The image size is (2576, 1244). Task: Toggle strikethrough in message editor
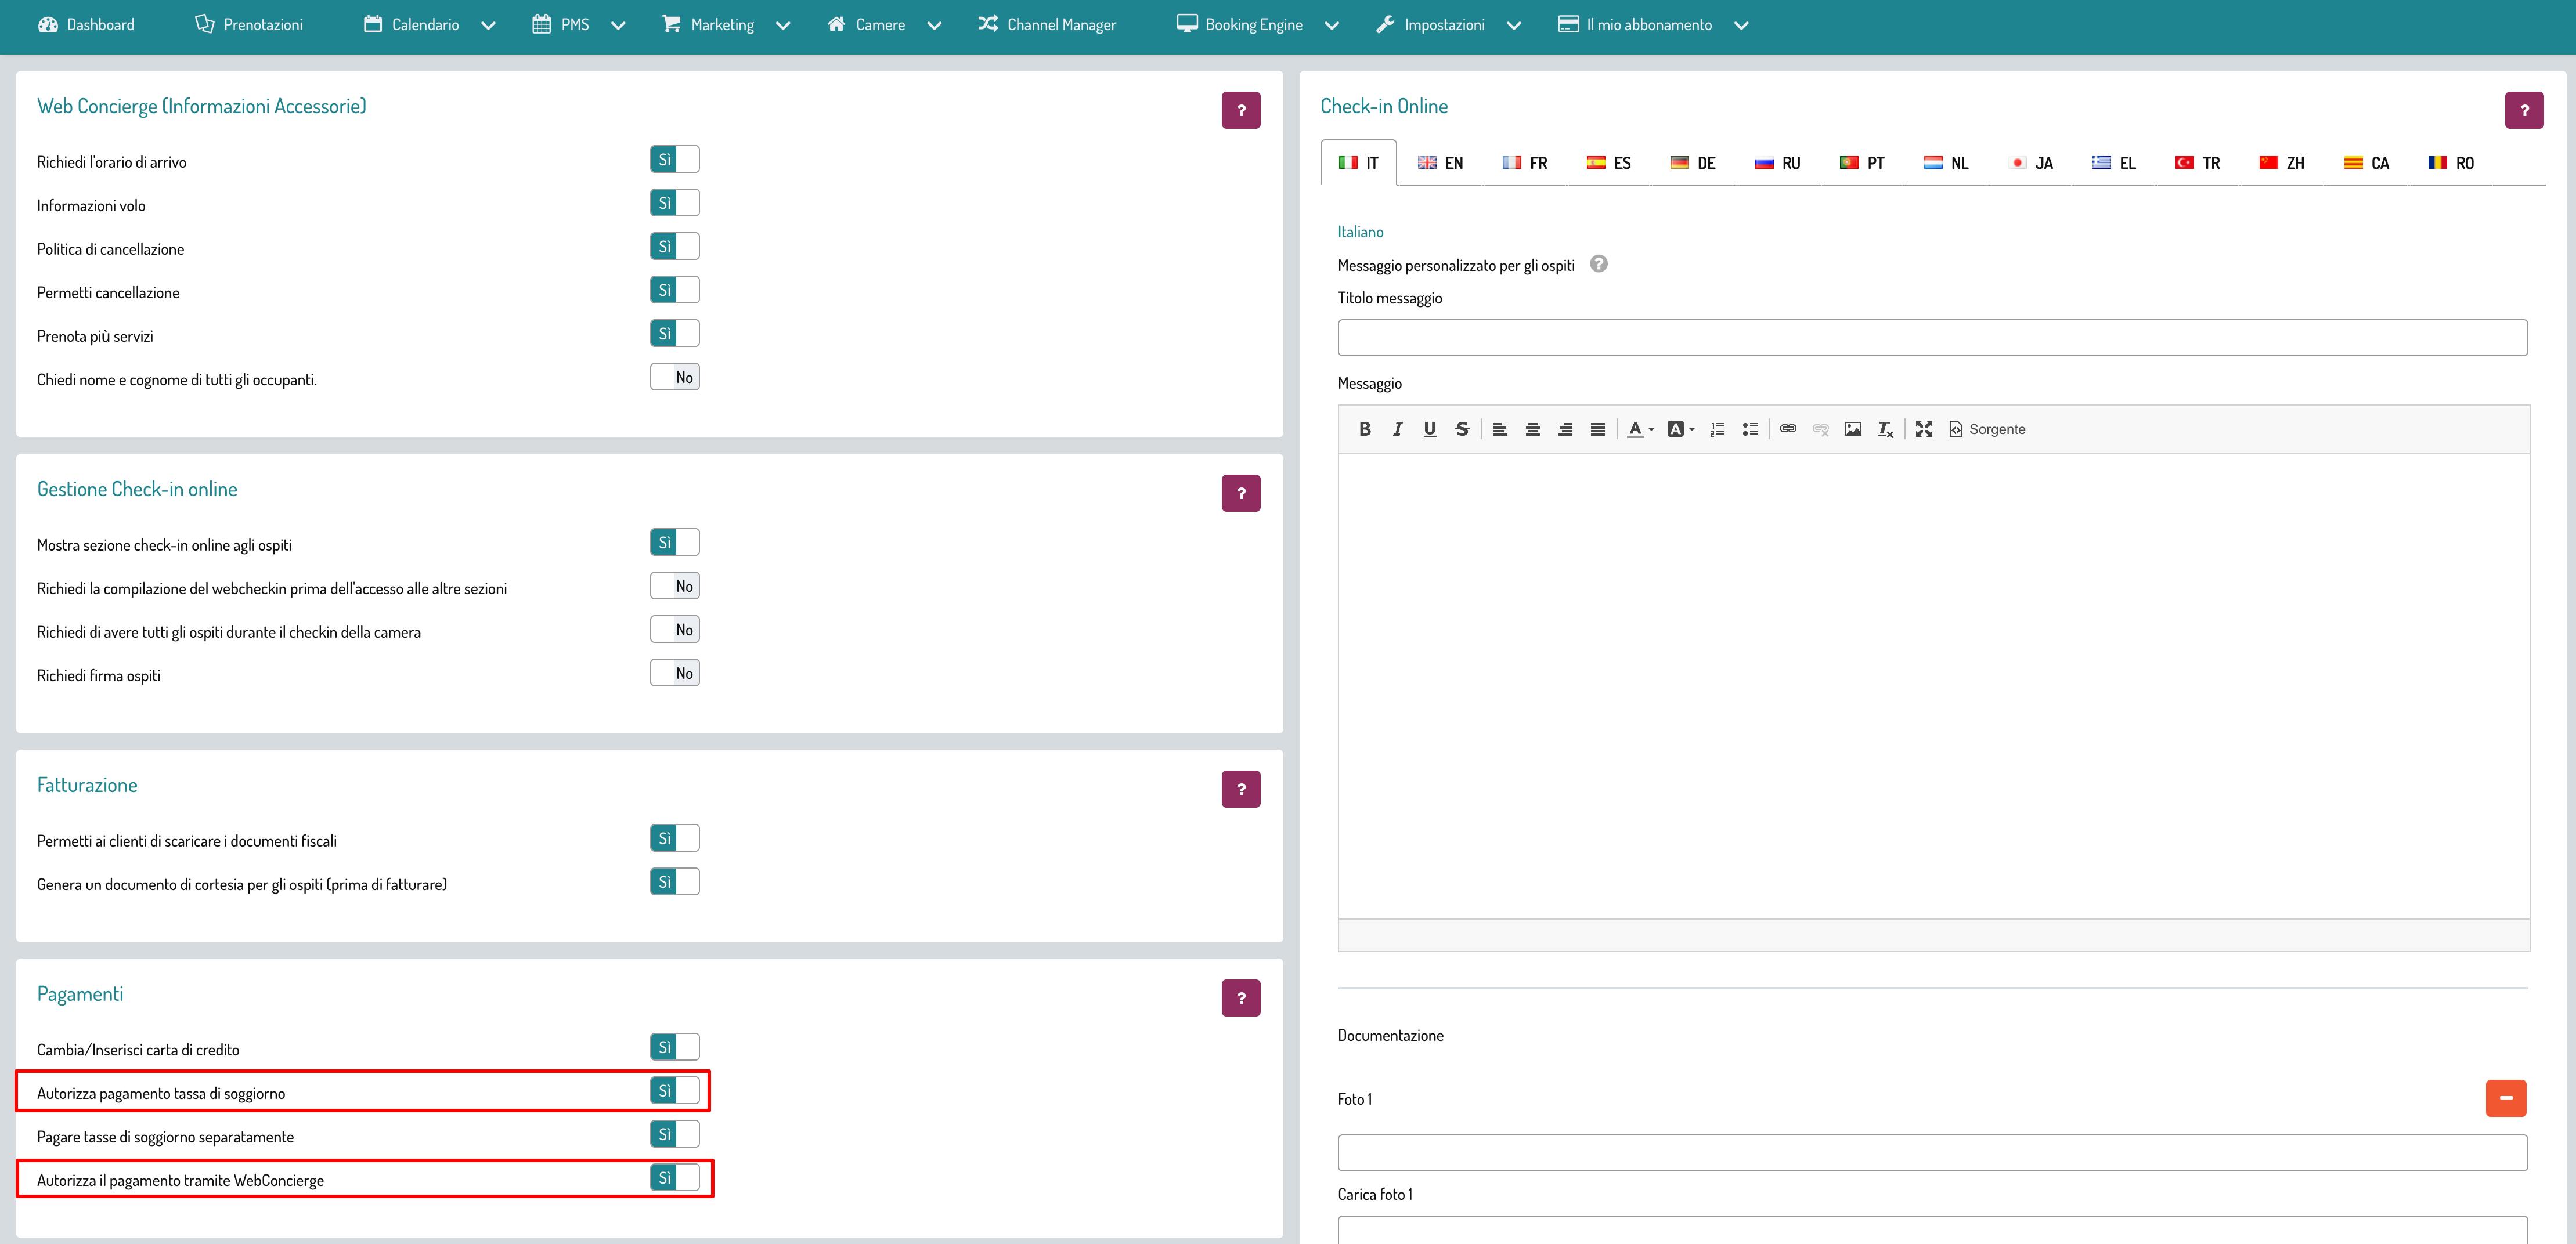point(1462,429)
